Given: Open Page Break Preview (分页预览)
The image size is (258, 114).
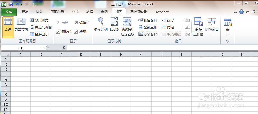Looking at the screenshot, I should tap(39, 20).
